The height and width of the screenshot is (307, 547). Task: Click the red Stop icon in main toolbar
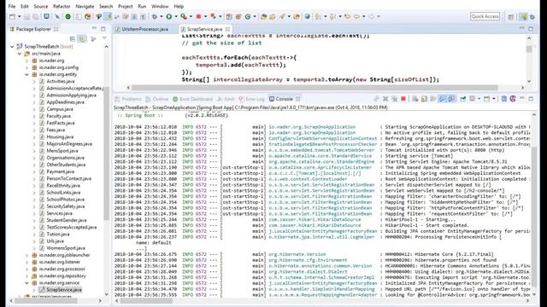(x=198, y=16)
